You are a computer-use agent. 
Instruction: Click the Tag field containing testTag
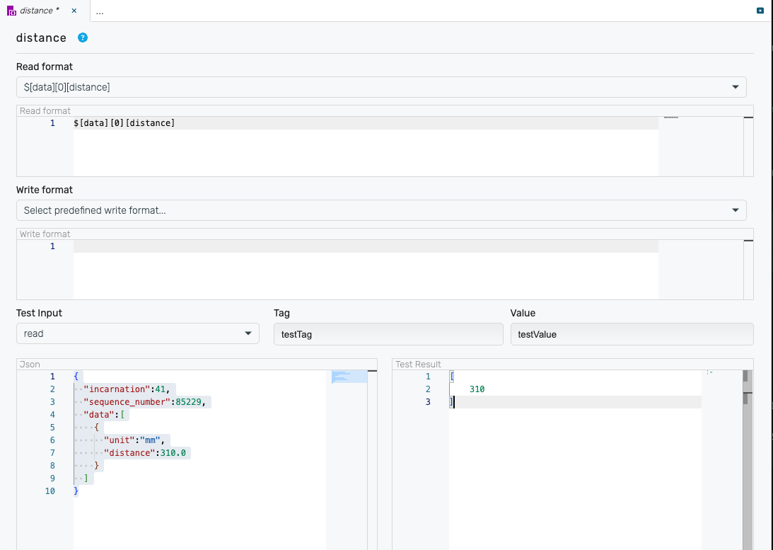pyautogui.click(x=388, y=334)
